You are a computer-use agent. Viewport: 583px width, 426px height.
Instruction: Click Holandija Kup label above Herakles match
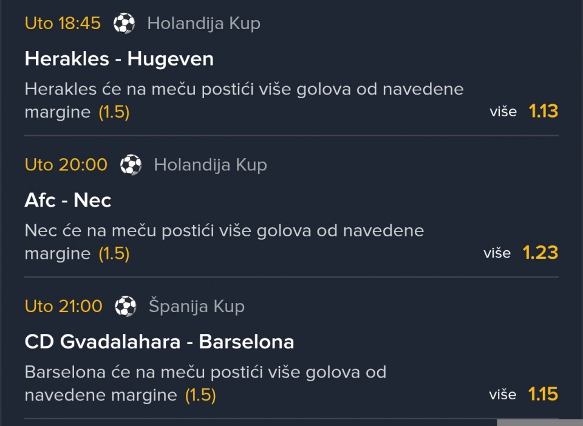203,24
